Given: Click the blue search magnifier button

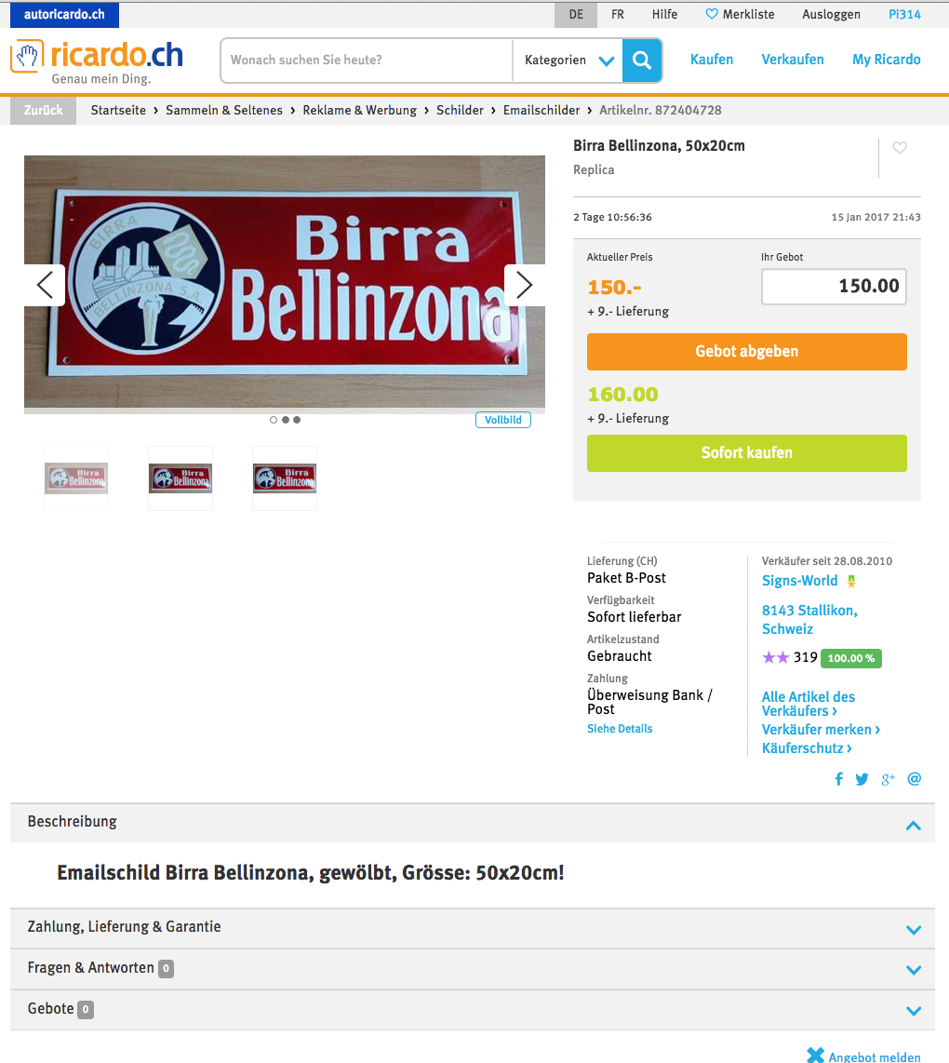Looking at the screenshot, I should pos(641,61).
